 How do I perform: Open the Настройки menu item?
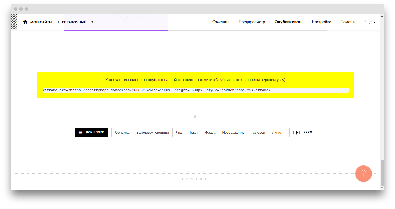[x=322, y=22]
